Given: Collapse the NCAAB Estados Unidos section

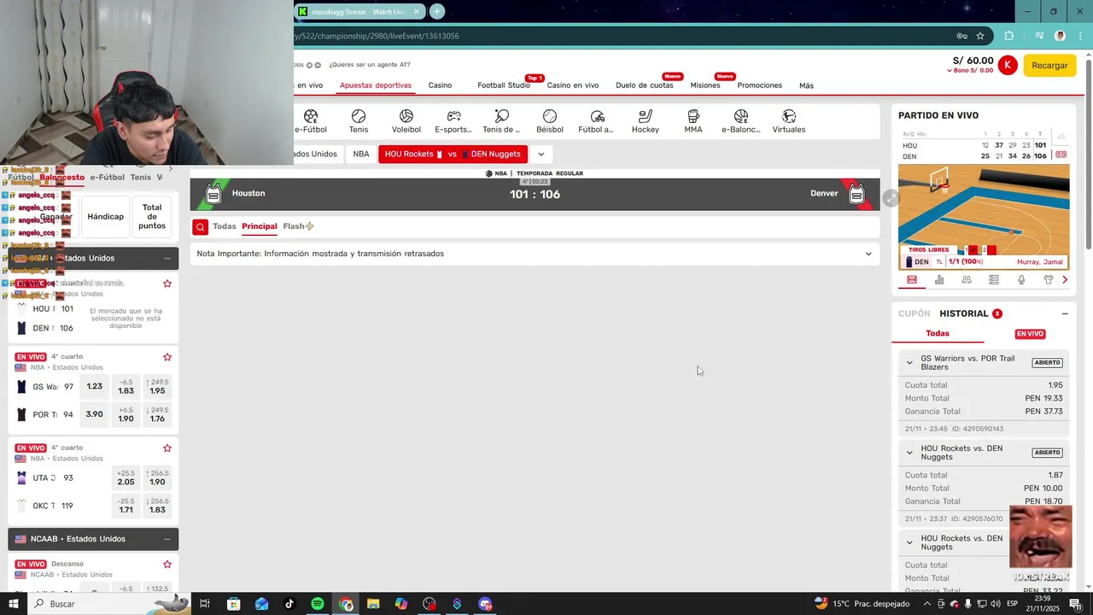Looking at the screenshot, I should (167, 539).
